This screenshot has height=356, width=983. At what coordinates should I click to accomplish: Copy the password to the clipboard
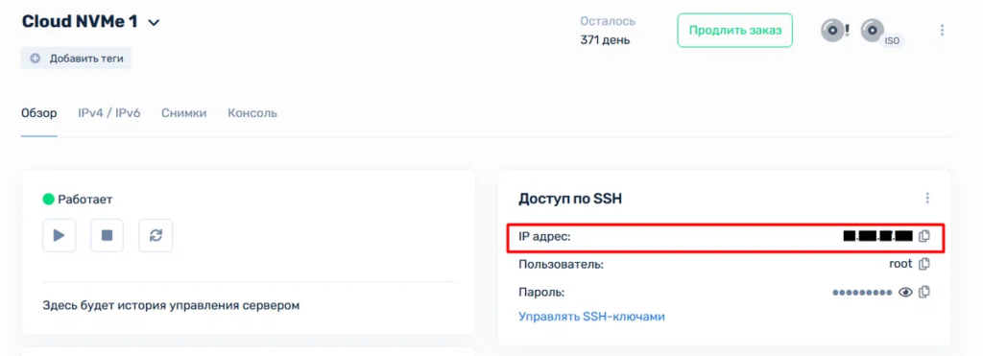[924, 292]
